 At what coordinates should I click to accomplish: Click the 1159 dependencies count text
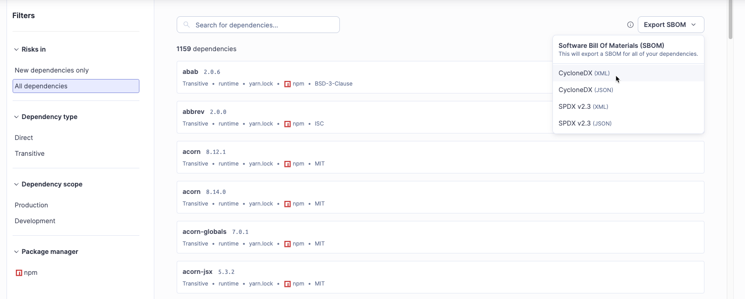coord(206,49)
